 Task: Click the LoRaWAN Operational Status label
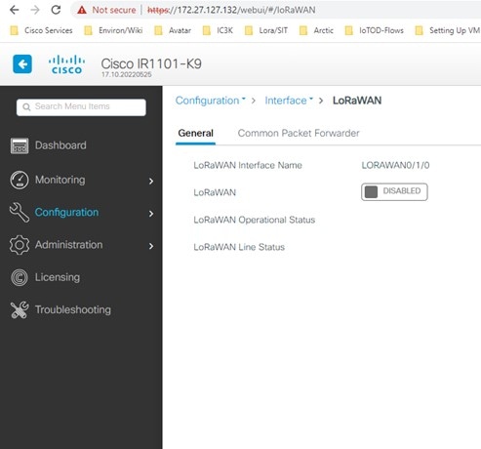point(254,220)
